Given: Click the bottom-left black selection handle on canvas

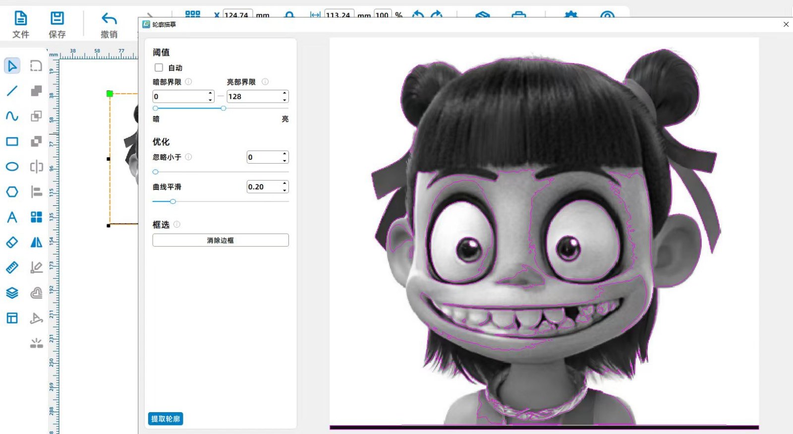Looking at the screenshot, I should tap(109, 226).
